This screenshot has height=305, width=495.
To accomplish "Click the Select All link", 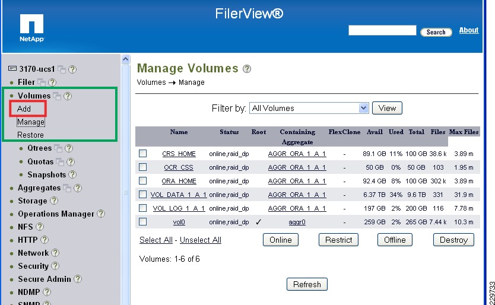I will pos(156,240).
